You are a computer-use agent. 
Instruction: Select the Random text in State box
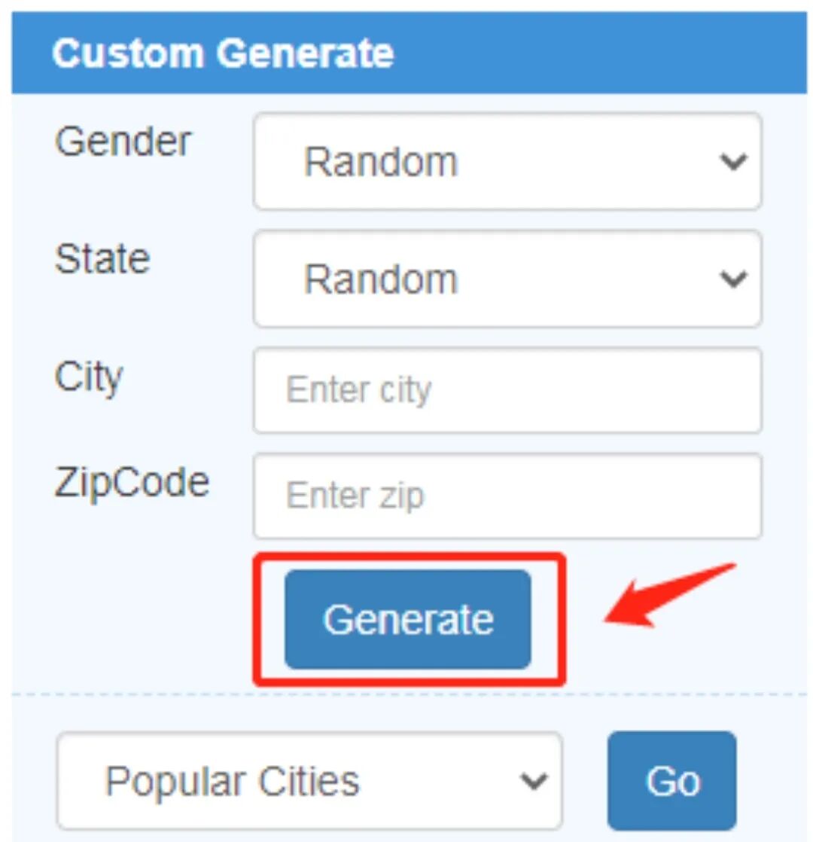380,279
